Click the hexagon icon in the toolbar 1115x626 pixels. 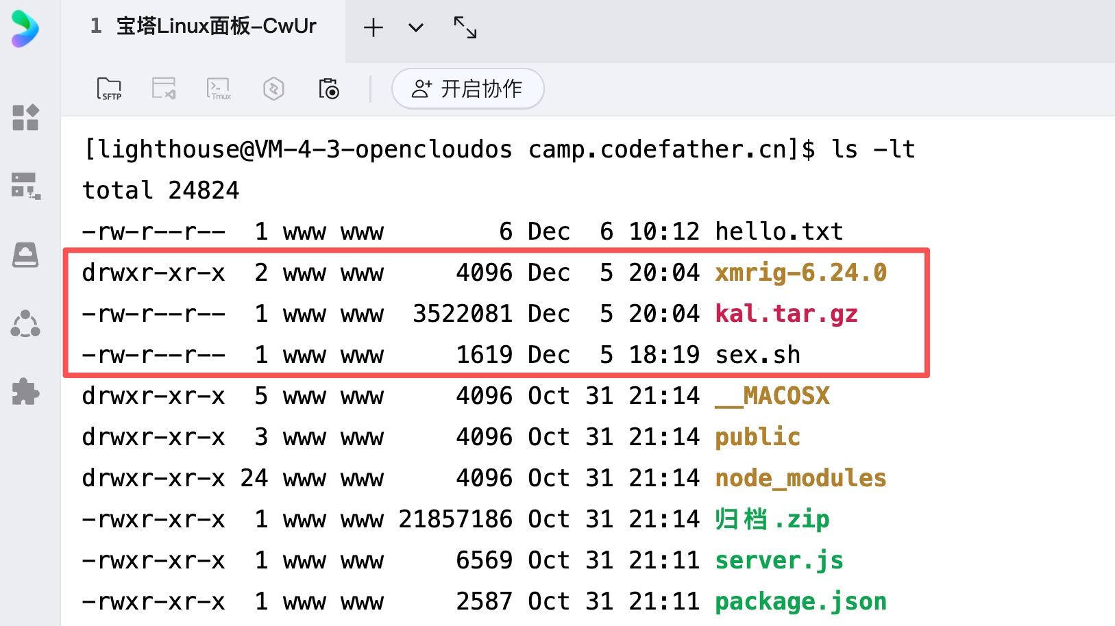click(x=273, y=89)
